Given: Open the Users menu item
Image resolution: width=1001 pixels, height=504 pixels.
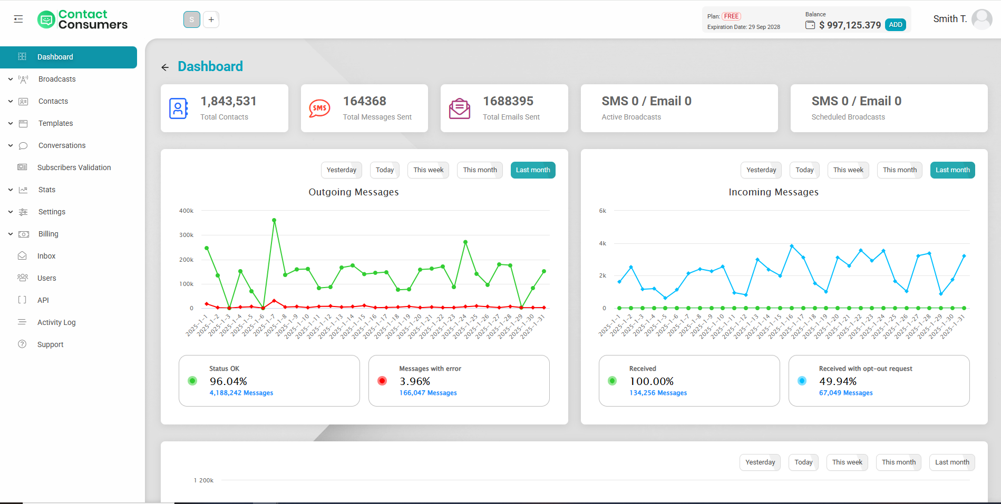Looking at the screenshot, I should (x=46, y=278).
